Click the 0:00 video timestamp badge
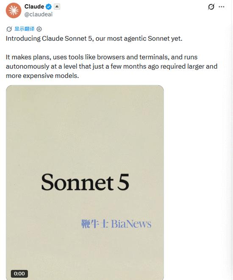 [19, 274]
